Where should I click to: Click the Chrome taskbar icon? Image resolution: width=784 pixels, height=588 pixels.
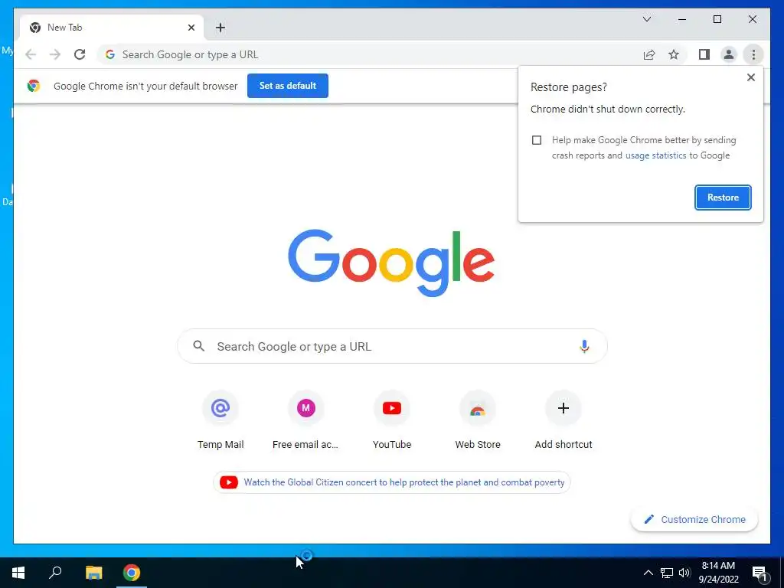pos(132,573)
